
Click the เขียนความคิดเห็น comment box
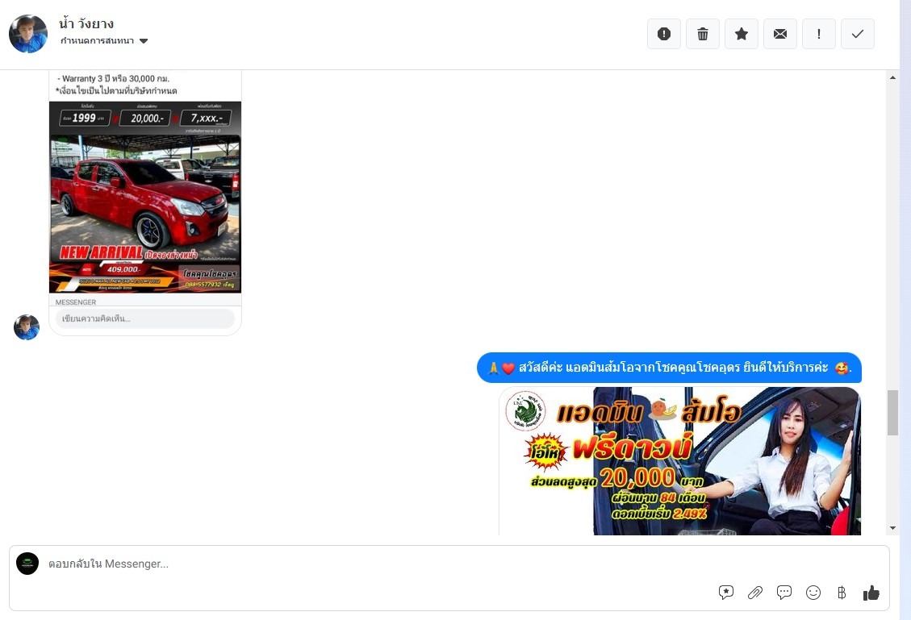[145, 318]
